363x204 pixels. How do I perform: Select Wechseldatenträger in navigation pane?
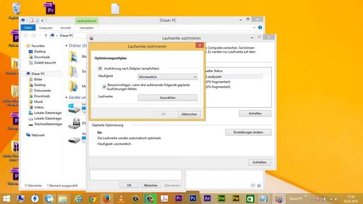point(48,124)
